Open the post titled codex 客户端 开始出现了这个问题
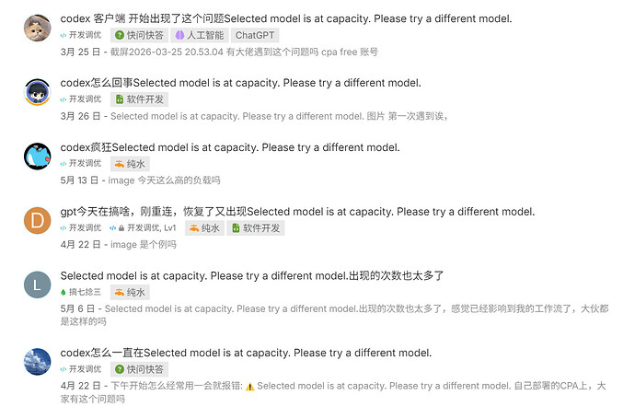This screenshot has height=418, width=635. [286, 18]
